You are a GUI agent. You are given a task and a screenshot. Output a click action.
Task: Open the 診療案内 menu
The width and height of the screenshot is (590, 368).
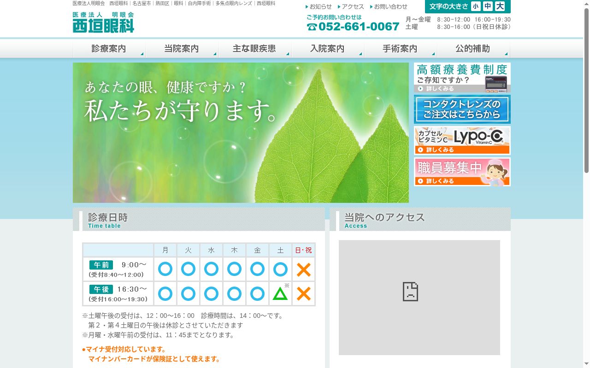[109, 48]
